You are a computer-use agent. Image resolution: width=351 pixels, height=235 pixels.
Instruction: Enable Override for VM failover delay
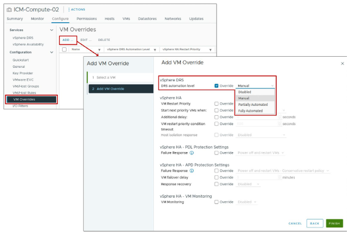pos(216,178)
